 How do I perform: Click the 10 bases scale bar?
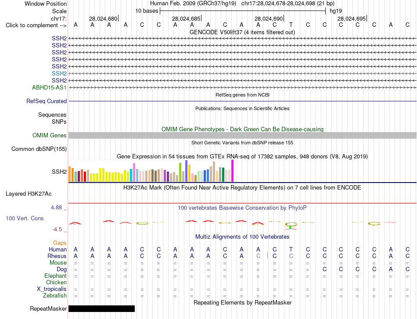pos(243,11)
